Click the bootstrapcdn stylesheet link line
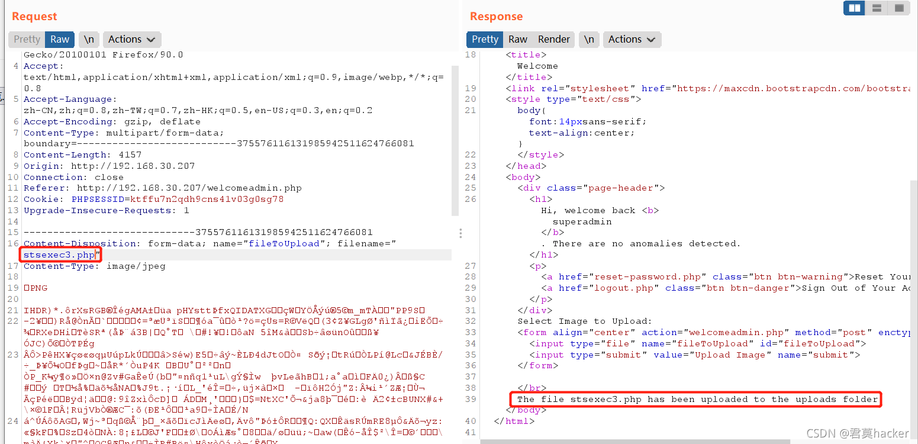918x444 pixels. point(708,88)
